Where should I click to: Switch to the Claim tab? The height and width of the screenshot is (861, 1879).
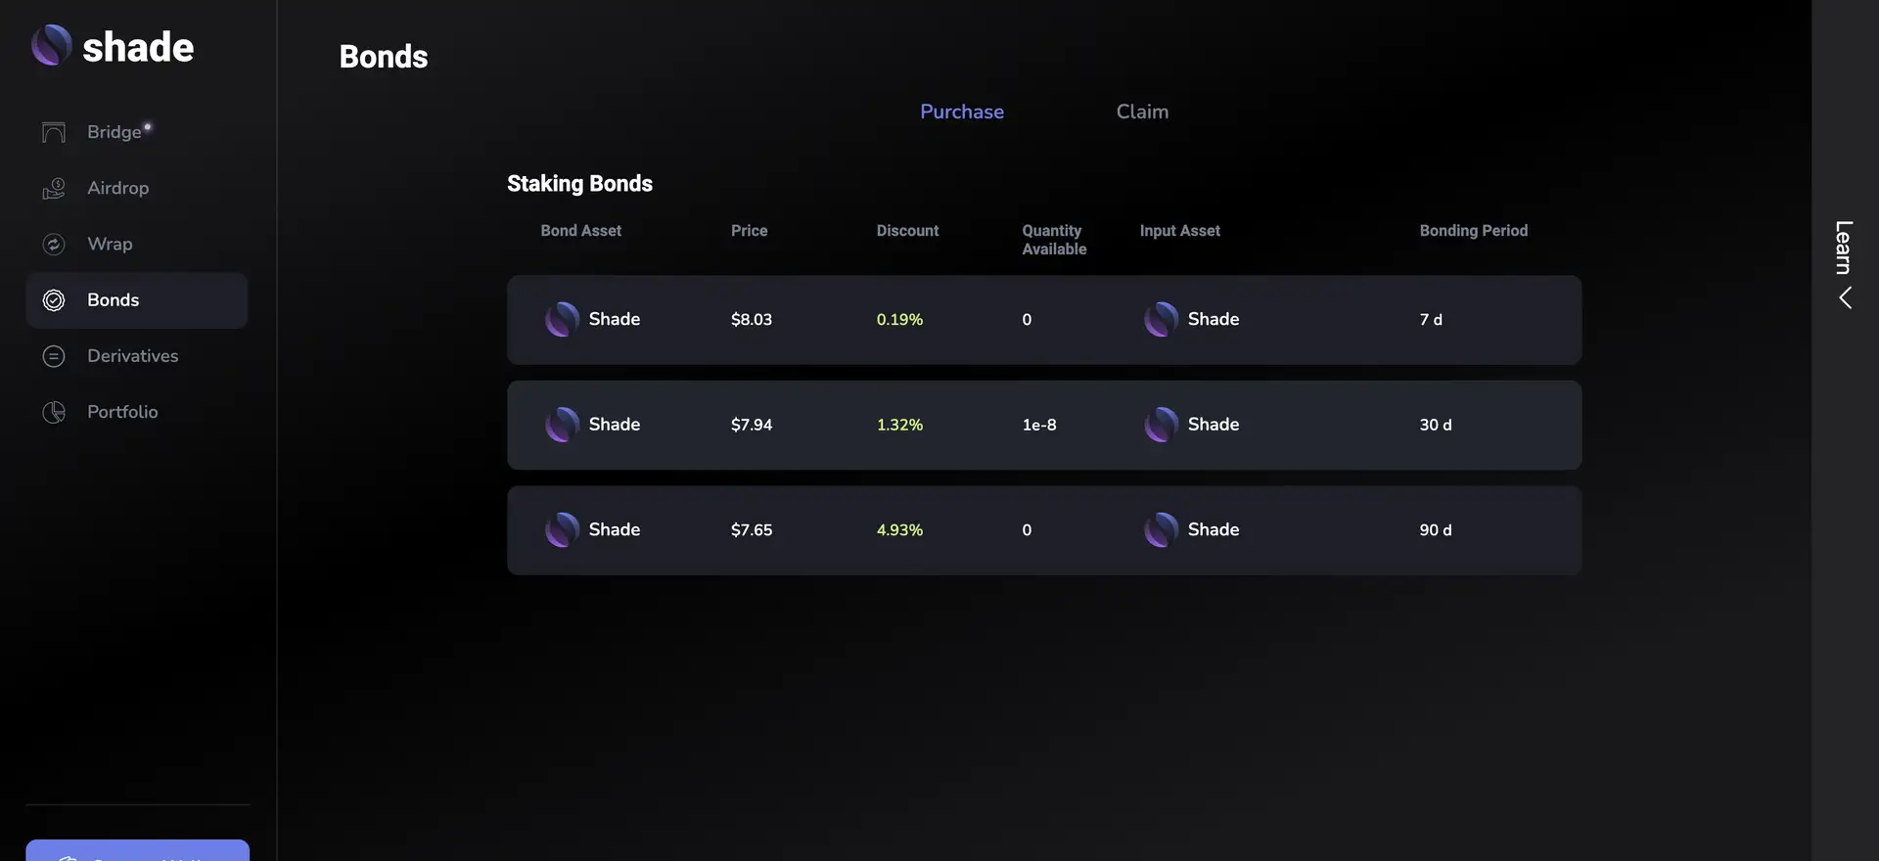(1142, 112)
